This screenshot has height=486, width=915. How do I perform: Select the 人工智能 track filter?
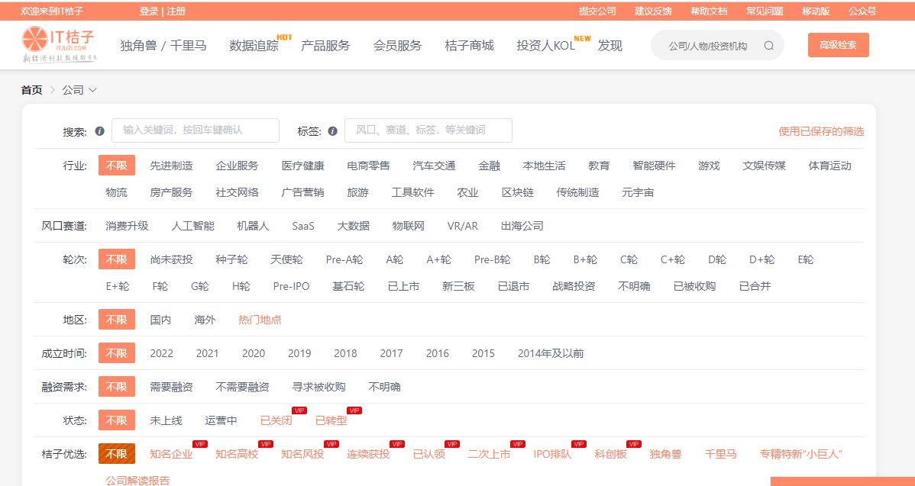[x=195, y=225]
